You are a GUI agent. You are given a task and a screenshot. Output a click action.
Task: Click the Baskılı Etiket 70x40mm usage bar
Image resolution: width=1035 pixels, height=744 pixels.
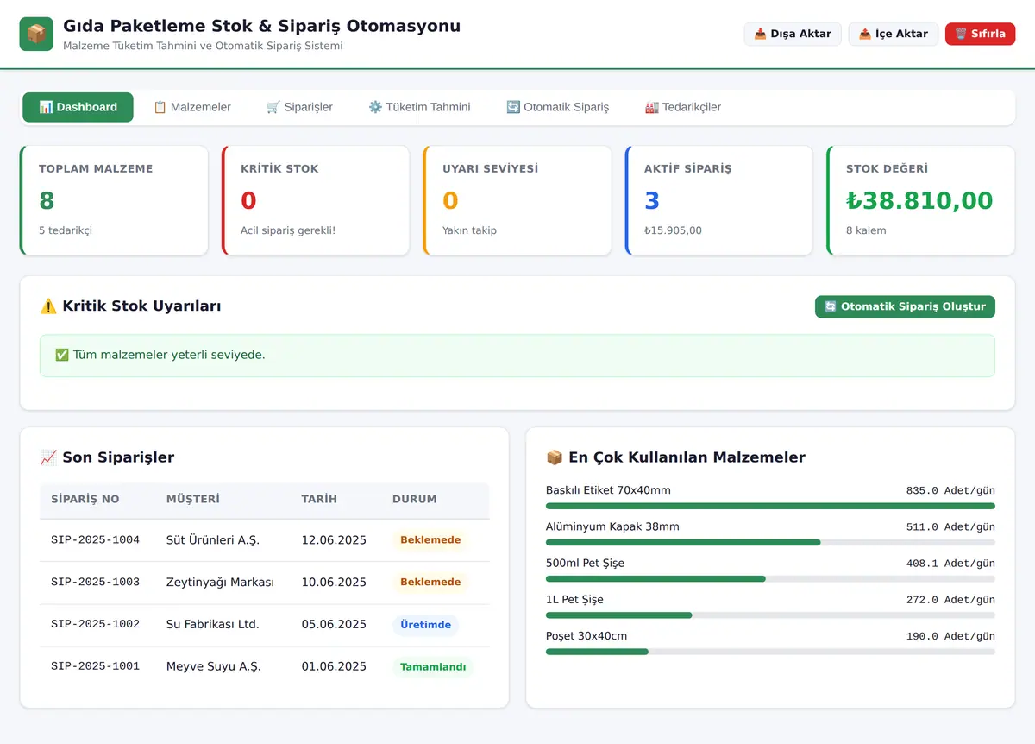point(770,506)
